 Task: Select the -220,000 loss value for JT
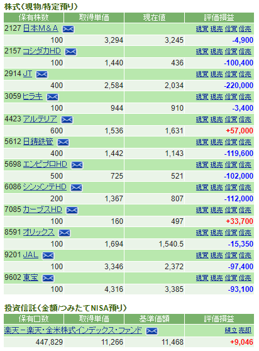point(239,86)
